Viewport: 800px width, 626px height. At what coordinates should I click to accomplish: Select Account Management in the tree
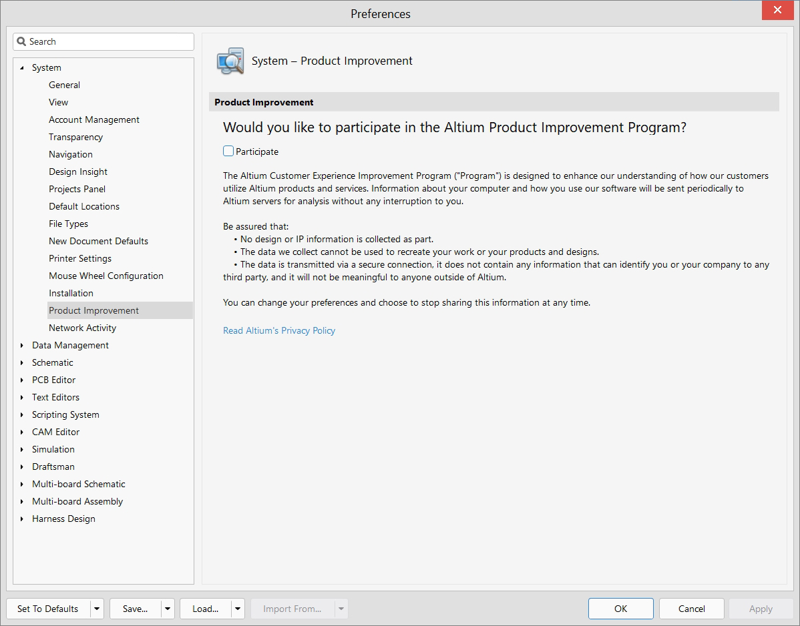[94, 120]
